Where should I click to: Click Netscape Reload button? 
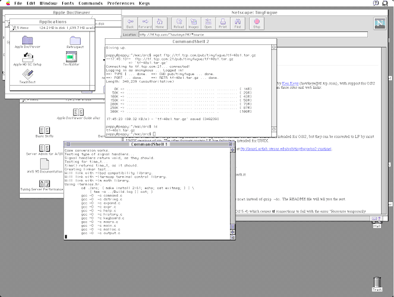click(179, 23)
